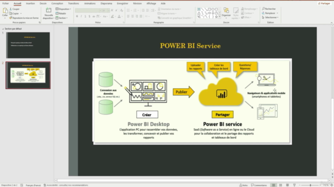Expand the shapes gallery

220,17
